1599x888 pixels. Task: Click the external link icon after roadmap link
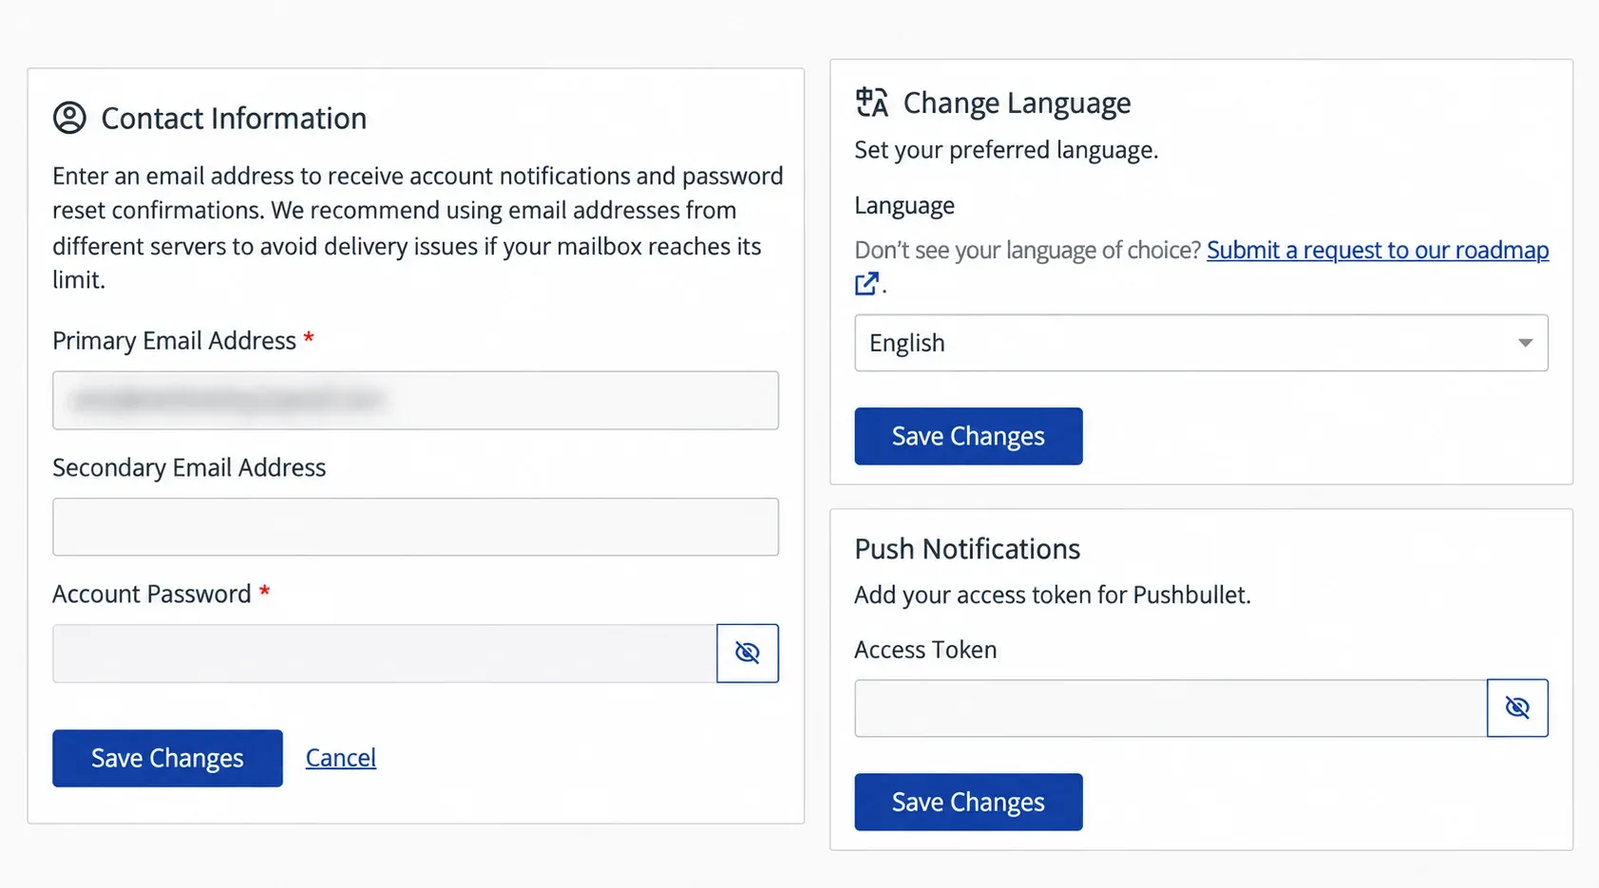tap(866, 283)
